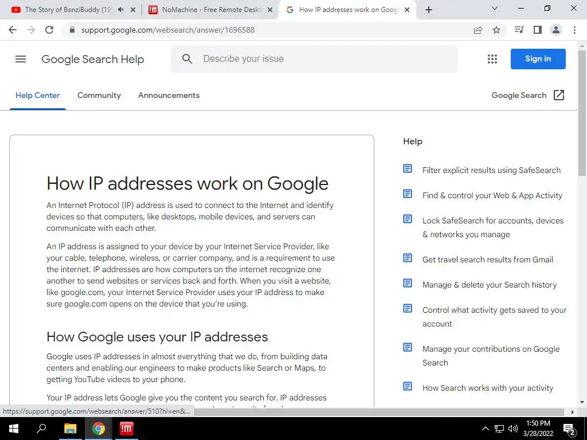Open Control what activity gets saved article
The height and width of the screenshot is (440, 587).
coord(494,317)
